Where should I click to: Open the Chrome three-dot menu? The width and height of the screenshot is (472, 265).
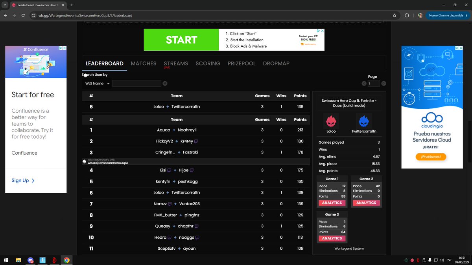click(x=467, y=15)
